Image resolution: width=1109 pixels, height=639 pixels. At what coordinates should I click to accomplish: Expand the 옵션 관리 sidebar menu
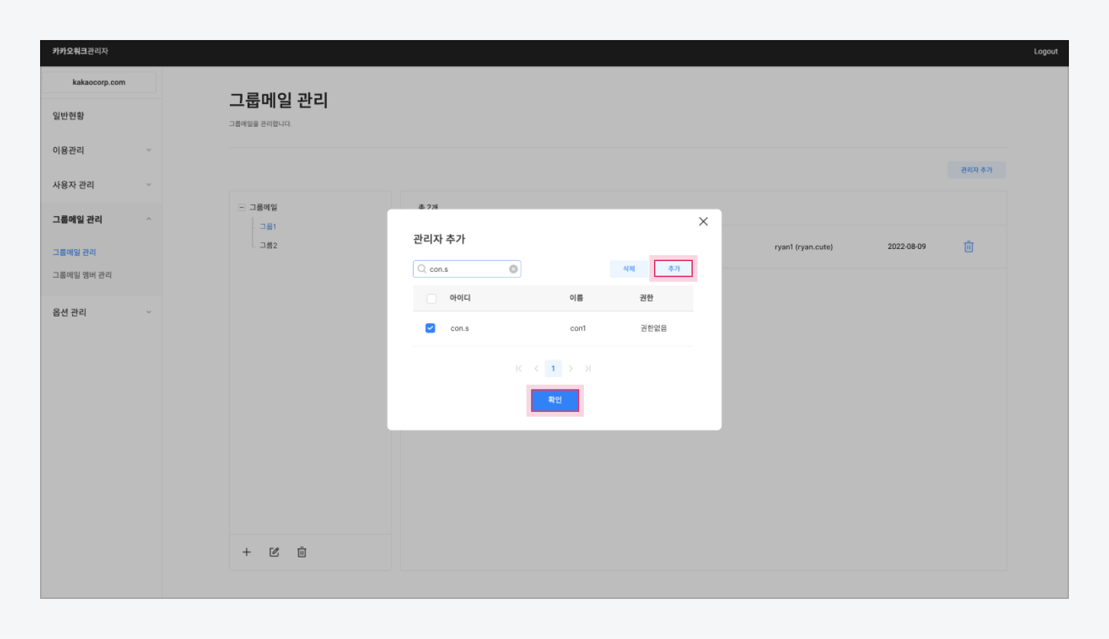pos(148,312)
